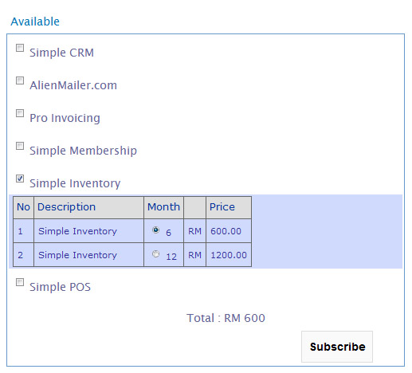Select the 6 month radio button
The height and width of the screenshot is (373, 412).
pyautogui.click(x=155, y=230)
